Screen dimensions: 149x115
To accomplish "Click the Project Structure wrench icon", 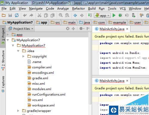I will coord(142,15).
